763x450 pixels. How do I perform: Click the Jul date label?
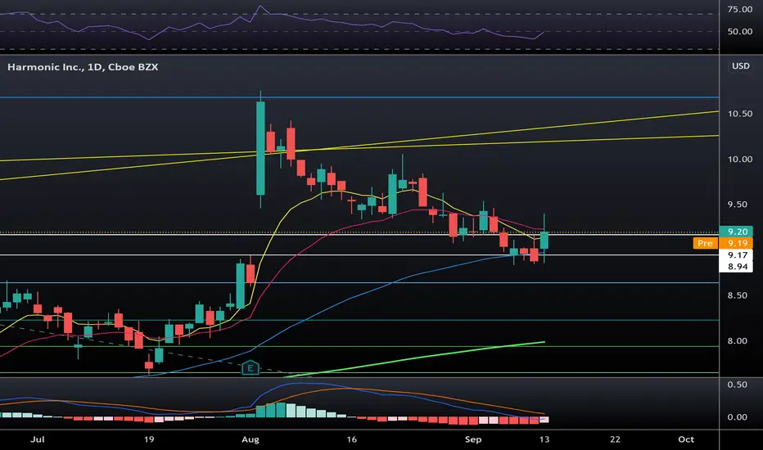[38, 439]
